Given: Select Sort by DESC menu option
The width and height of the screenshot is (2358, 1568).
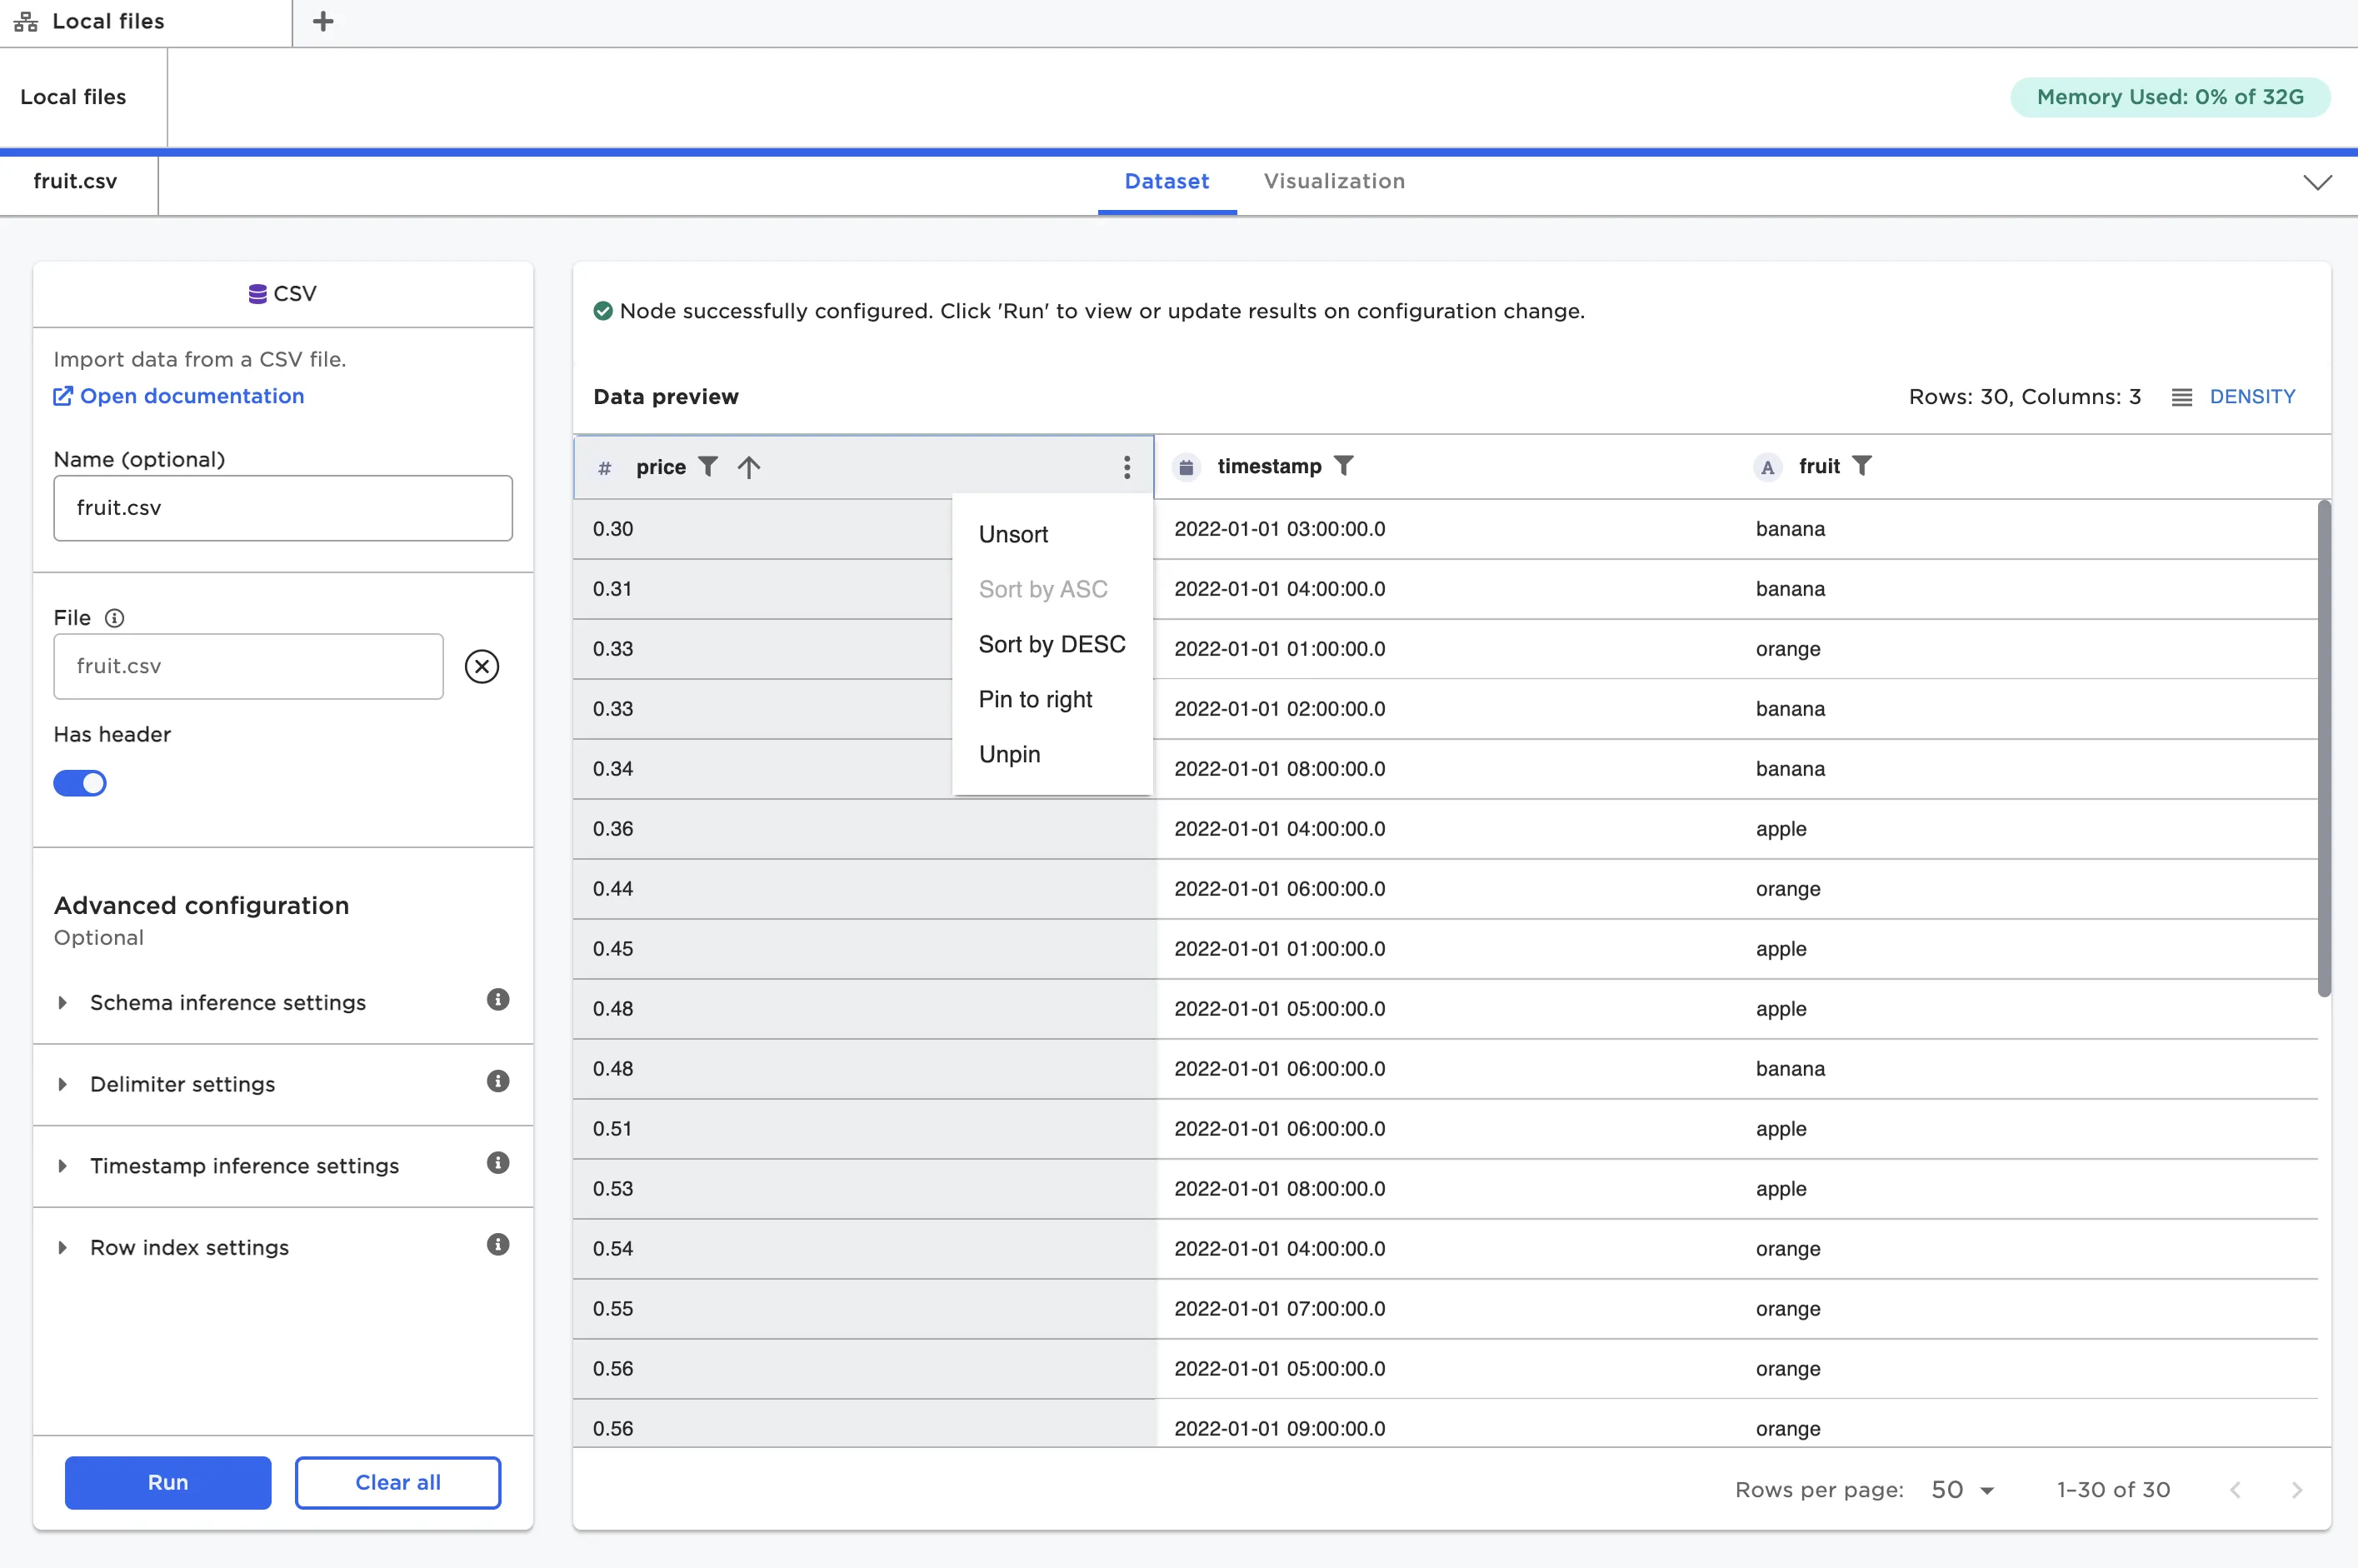Looking at the screenshot, I should tap(1052, 644).
